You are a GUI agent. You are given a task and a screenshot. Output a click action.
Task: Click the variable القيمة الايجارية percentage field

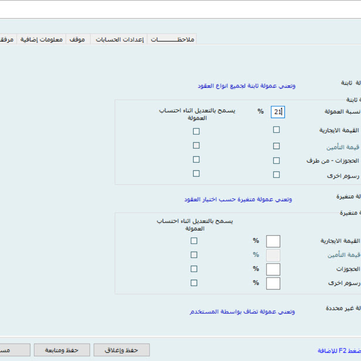click(273, 241)
